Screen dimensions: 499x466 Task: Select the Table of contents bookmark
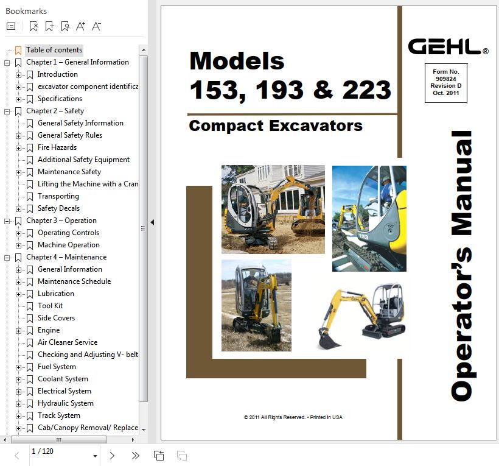[x=54, y=50]
